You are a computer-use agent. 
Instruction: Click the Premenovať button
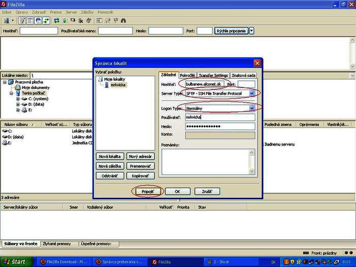[140, 166]
